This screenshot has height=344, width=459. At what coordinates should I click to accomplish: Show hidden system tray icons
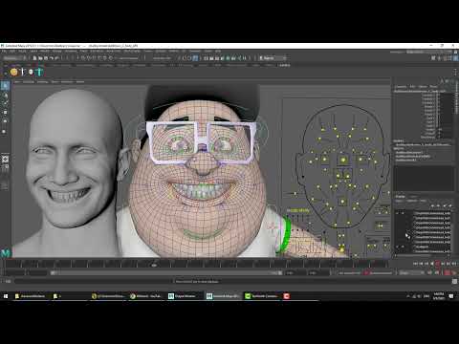click(408, 296)
